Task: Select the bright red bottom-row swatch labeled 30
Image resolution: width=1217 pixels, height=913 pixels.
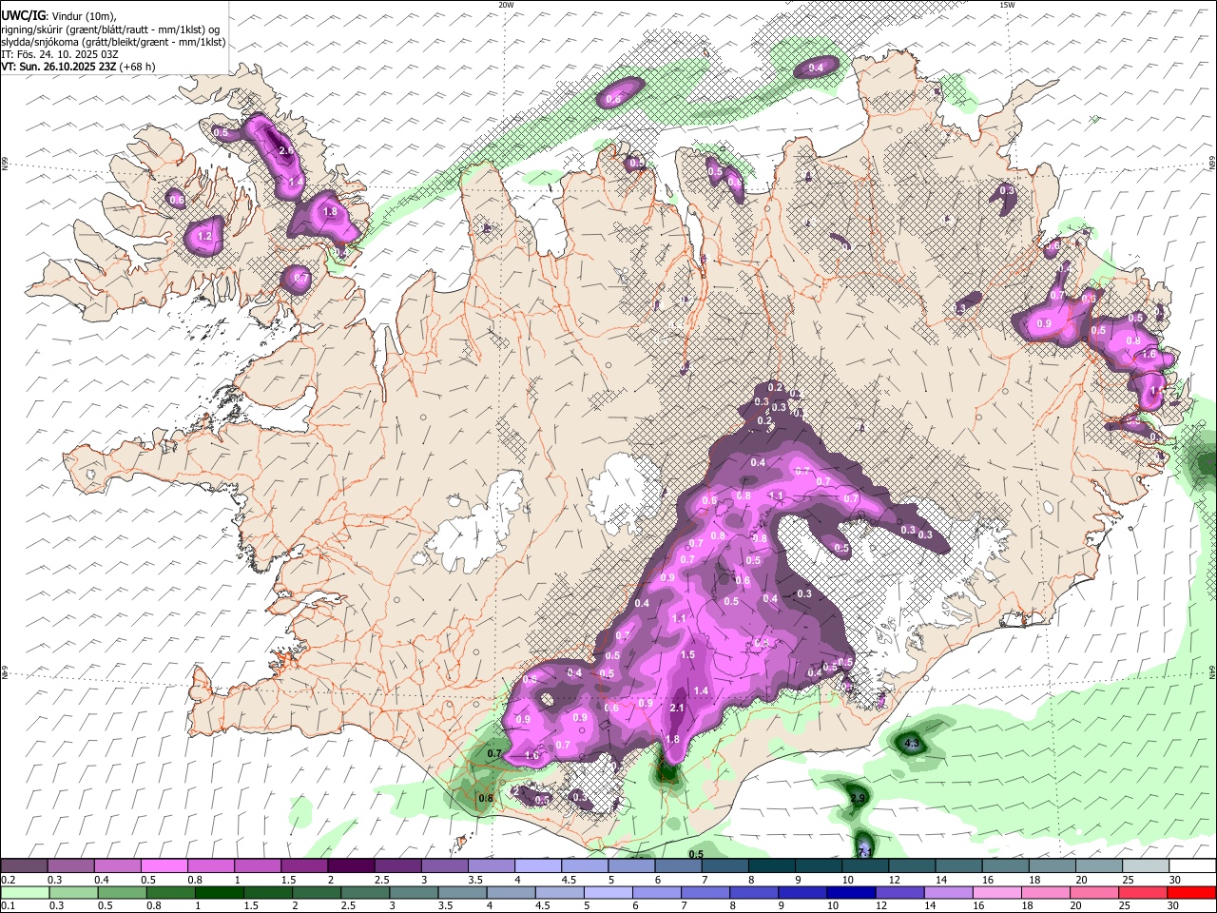Action: click(x=1191, y=892)
